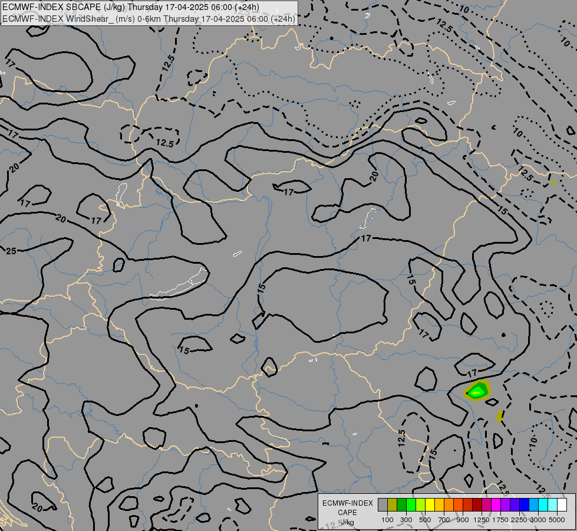Click the bright green legend swatch

411,505
